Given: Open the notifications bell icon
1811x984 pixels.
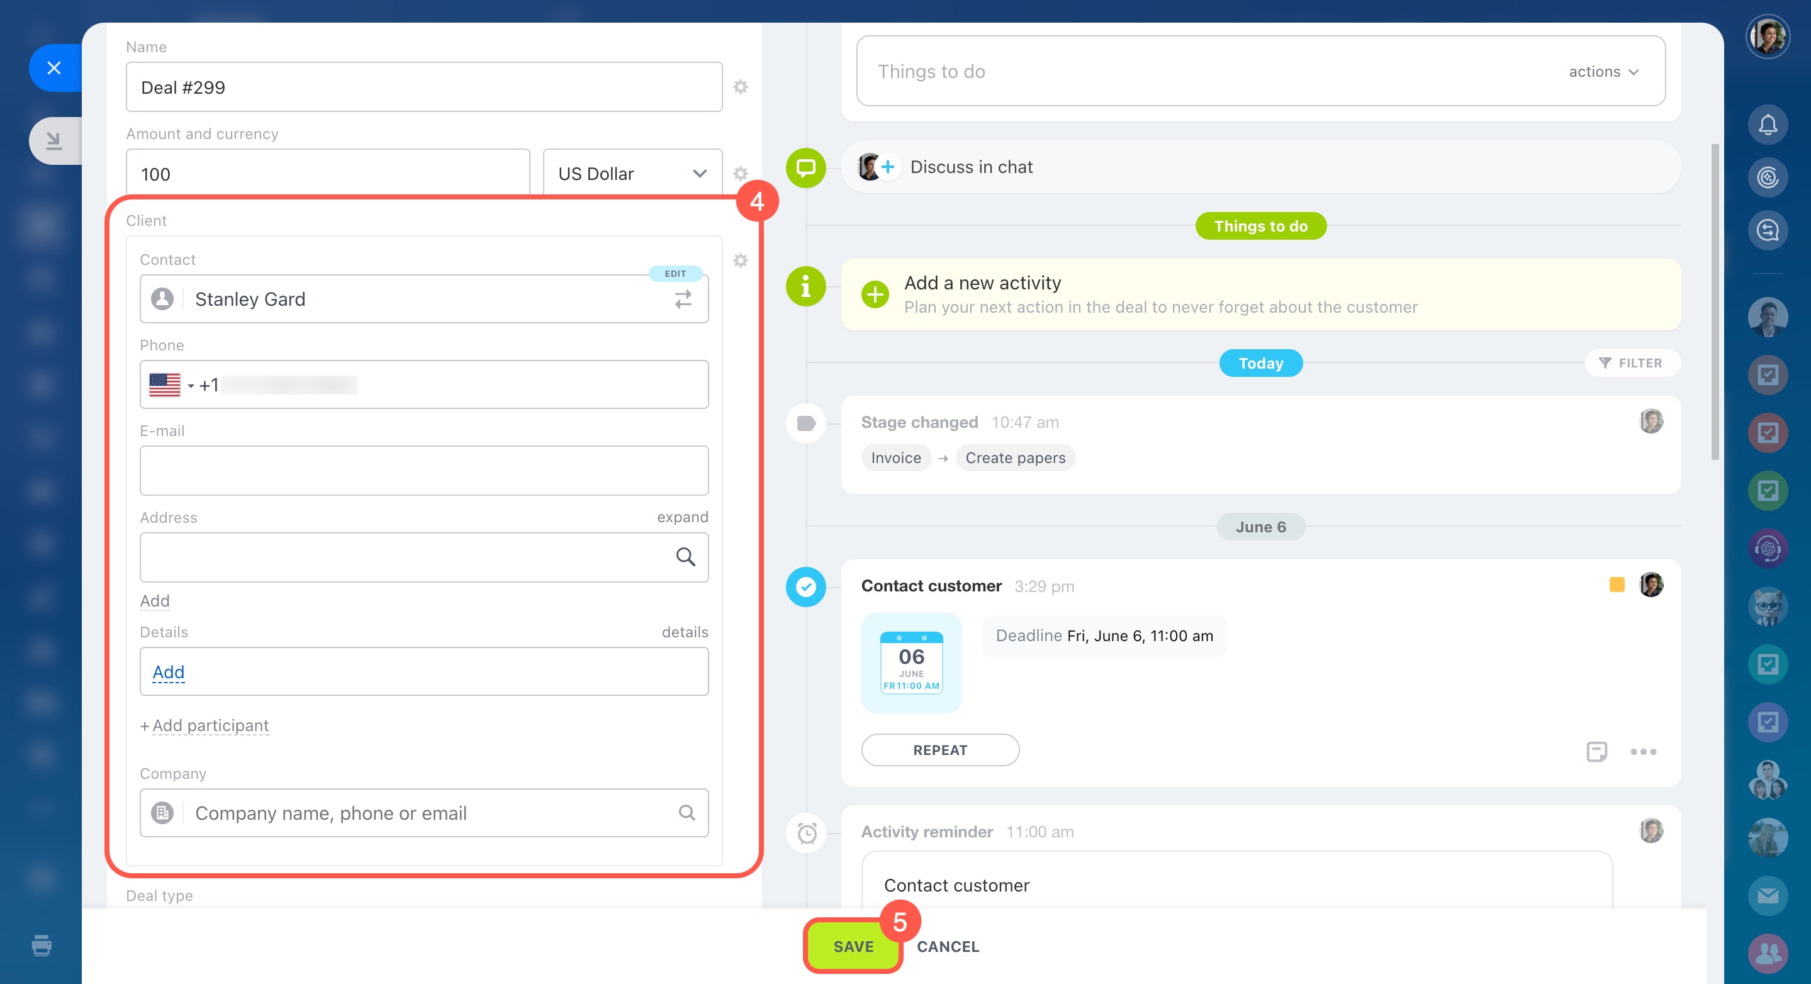Looking at the screenshot, I should 1767,125.
